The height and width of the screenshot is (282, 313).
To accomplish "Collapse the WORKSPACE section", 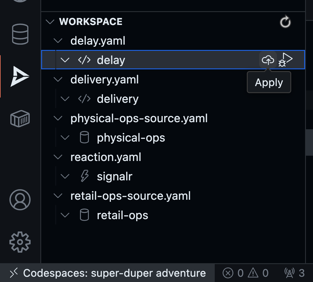I will 50,22.
